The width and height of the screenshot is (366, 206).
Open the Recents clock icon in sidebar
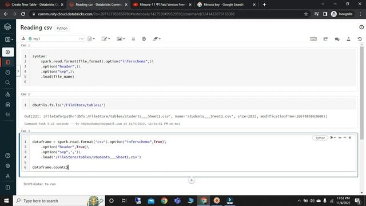point(7,73)
